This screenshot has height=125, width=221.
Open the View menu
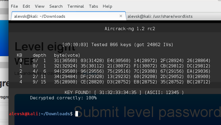tap(40, 6)
